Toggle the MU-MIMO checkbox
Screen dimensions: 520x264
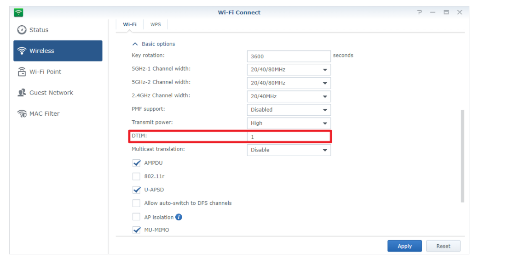(137, 230)
